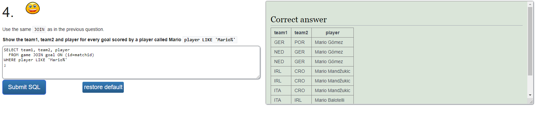Submit the SQL query
The height and width of the screenshot is (123, 553).
click(x=24, y=87)
